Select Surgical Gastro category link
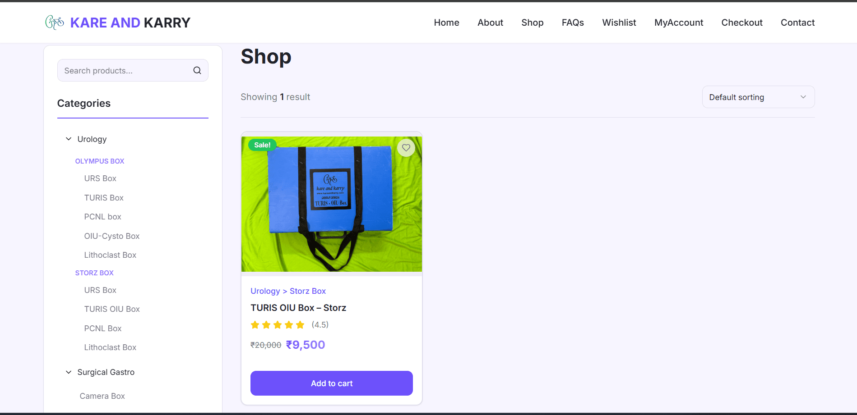Screen dimensions: 857x415 [x=106, y=372]
